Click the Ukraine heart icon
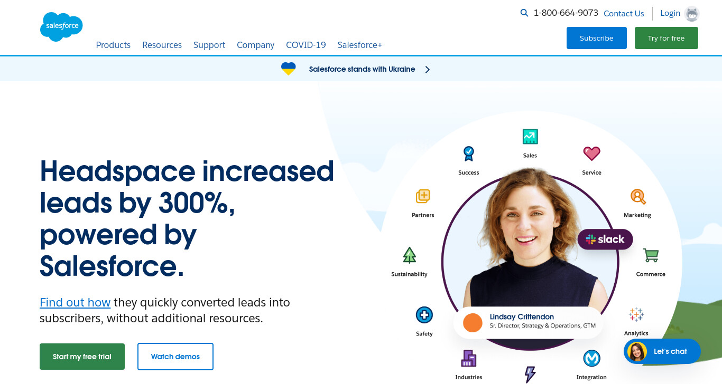This screenshot has height=384, width=722. coord(288,69)
